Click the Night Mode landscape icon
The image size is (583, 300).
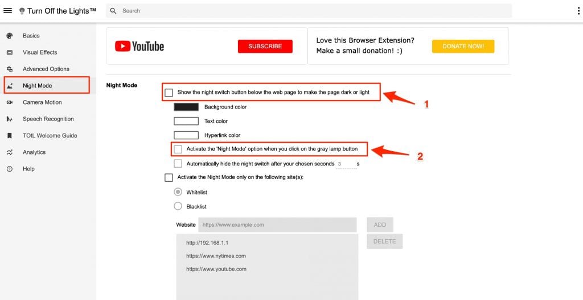click(10, 86)
